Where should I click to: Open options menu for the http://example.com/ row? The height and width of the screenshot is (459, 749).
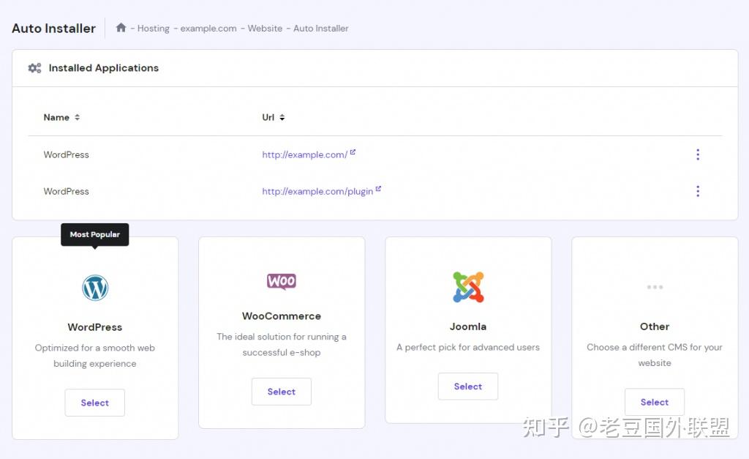698,154
